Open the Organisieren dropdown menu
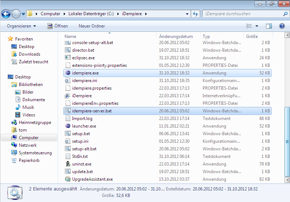This screenshot has width=290, height=202. coord(21,26)
